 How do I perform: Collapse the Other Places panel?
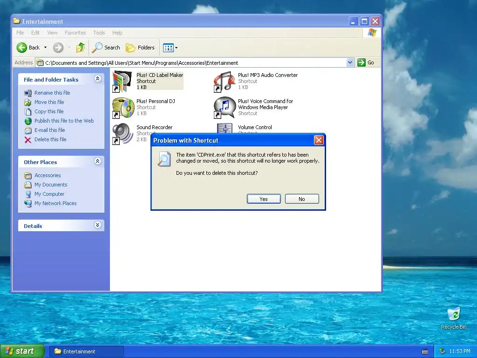click(98, 161)
